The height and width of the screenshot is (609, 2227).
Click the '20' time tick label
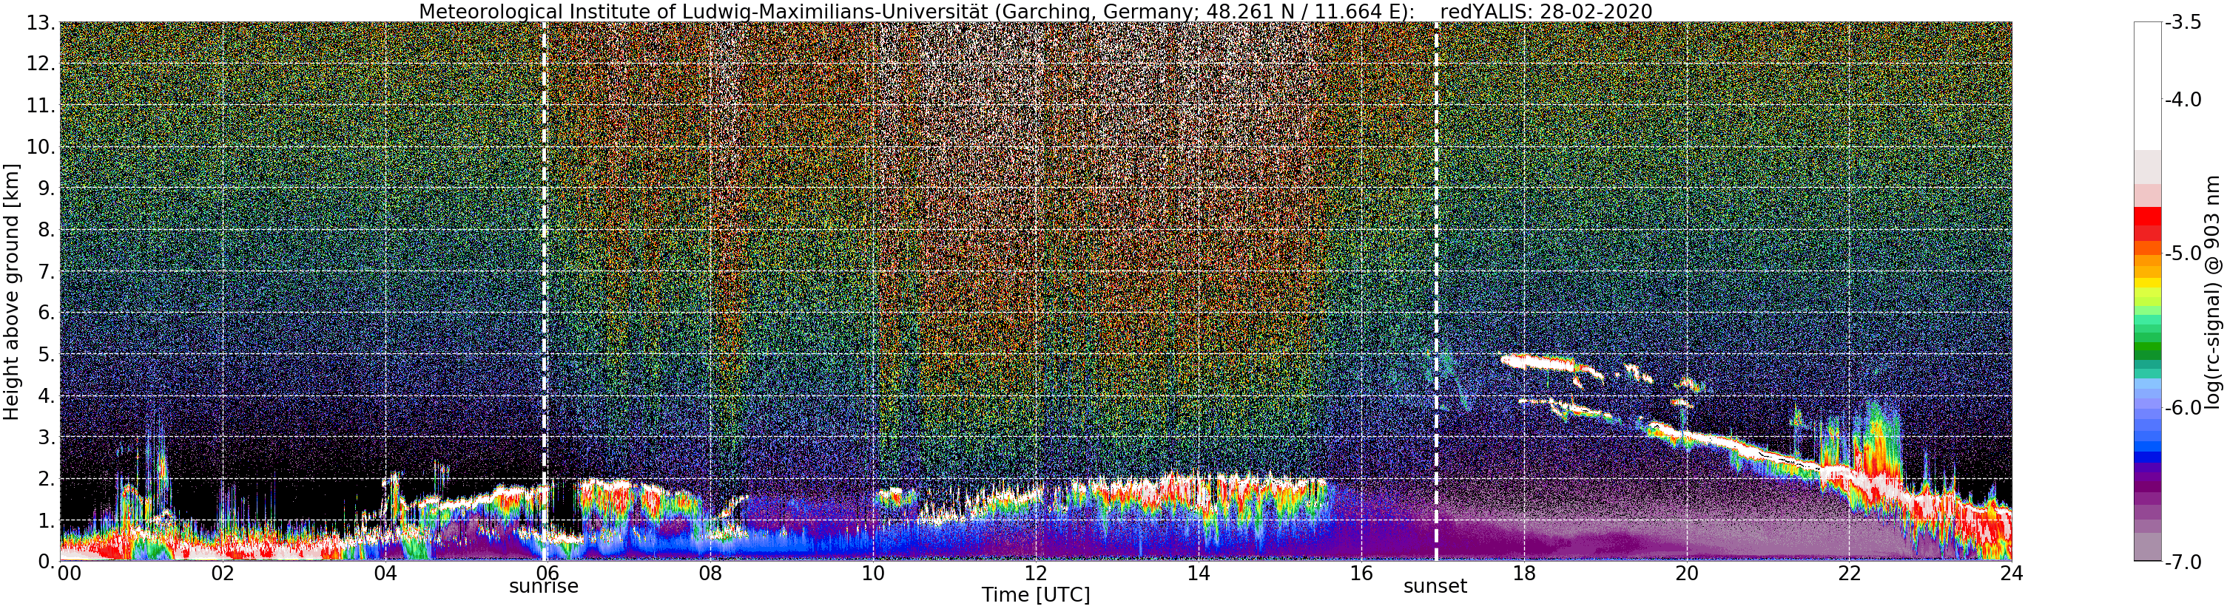click(x=1687, y=573)
